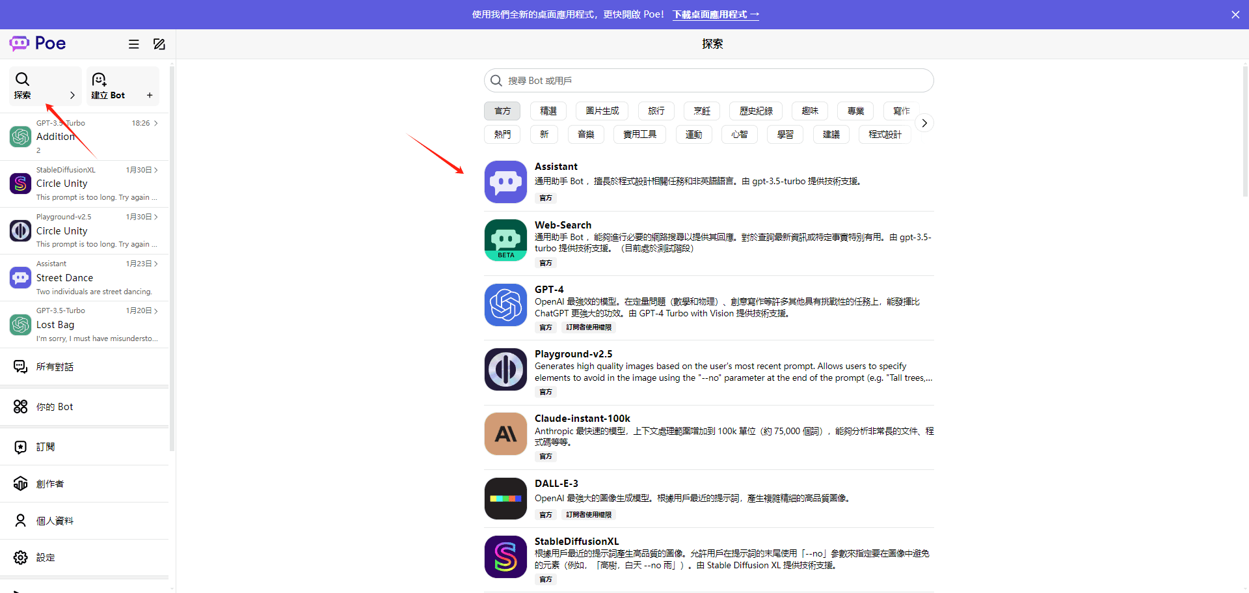Select the 建議 category tab
This screenshot has height=593, width=1249.
pyautogui.click(x=831, y=135)
